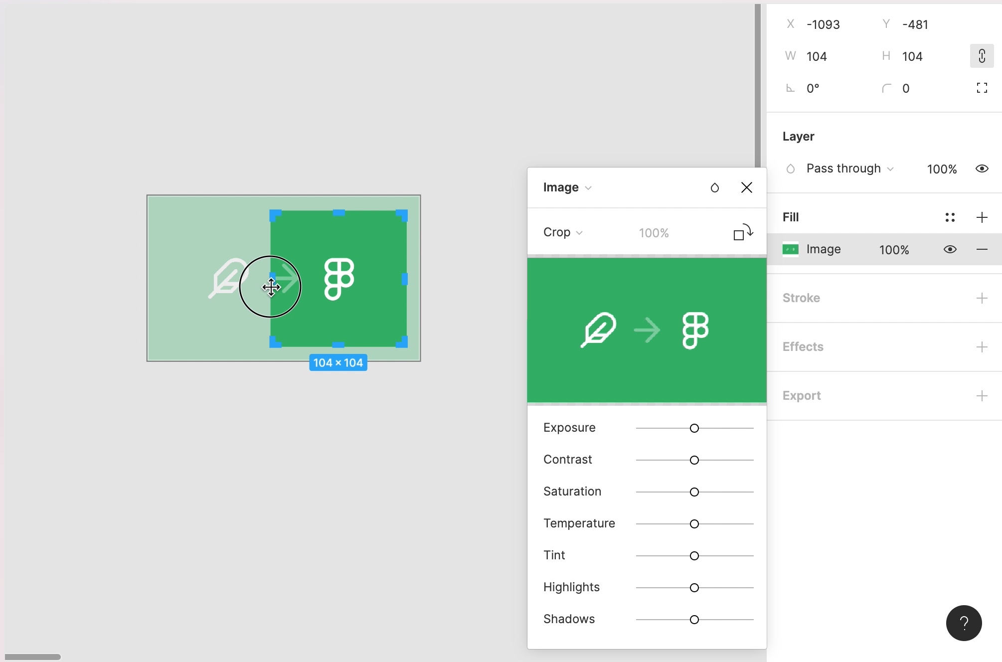Open the Image fill type dropdown
This screenshot has width=1002, height=662.
[567, 187]
